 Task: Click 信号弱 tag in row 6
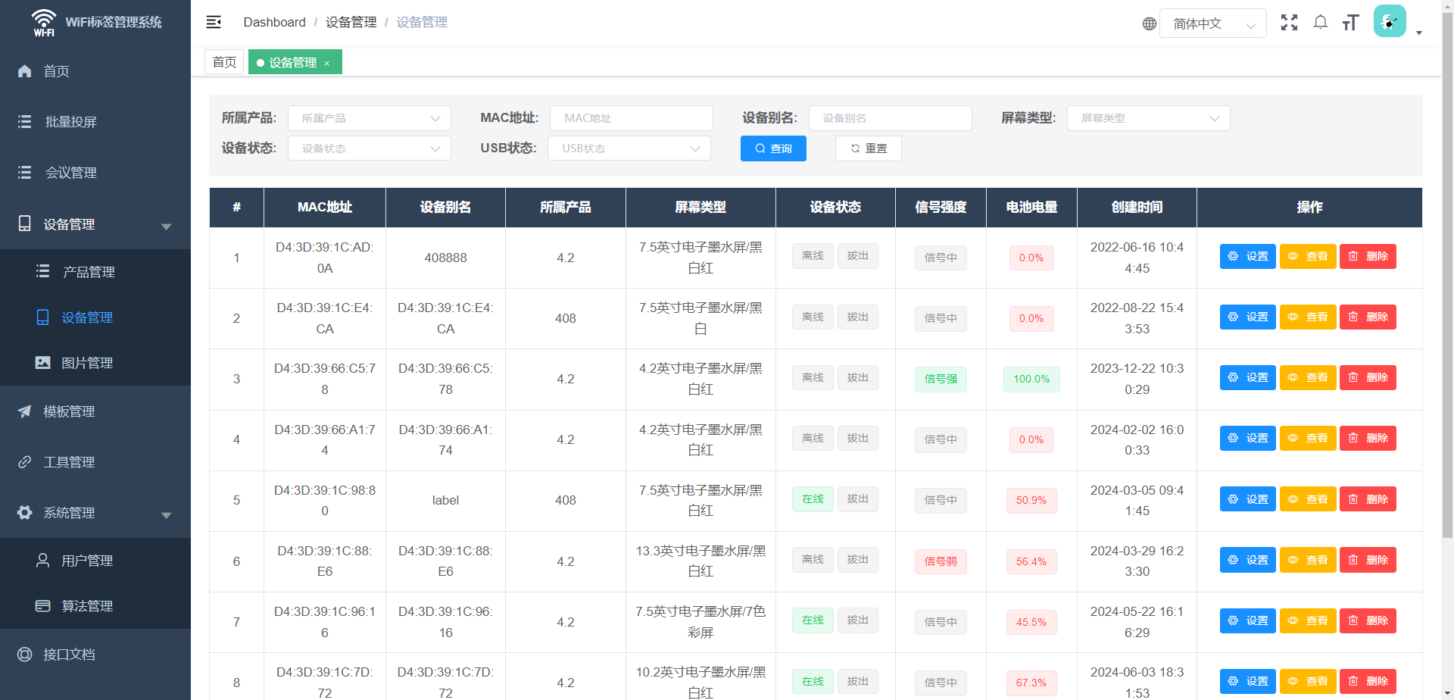pyautogui.click(x=941, y=561)
